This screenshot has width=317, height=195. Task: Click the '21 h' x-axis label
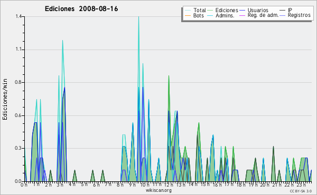(x=277, y=184)
